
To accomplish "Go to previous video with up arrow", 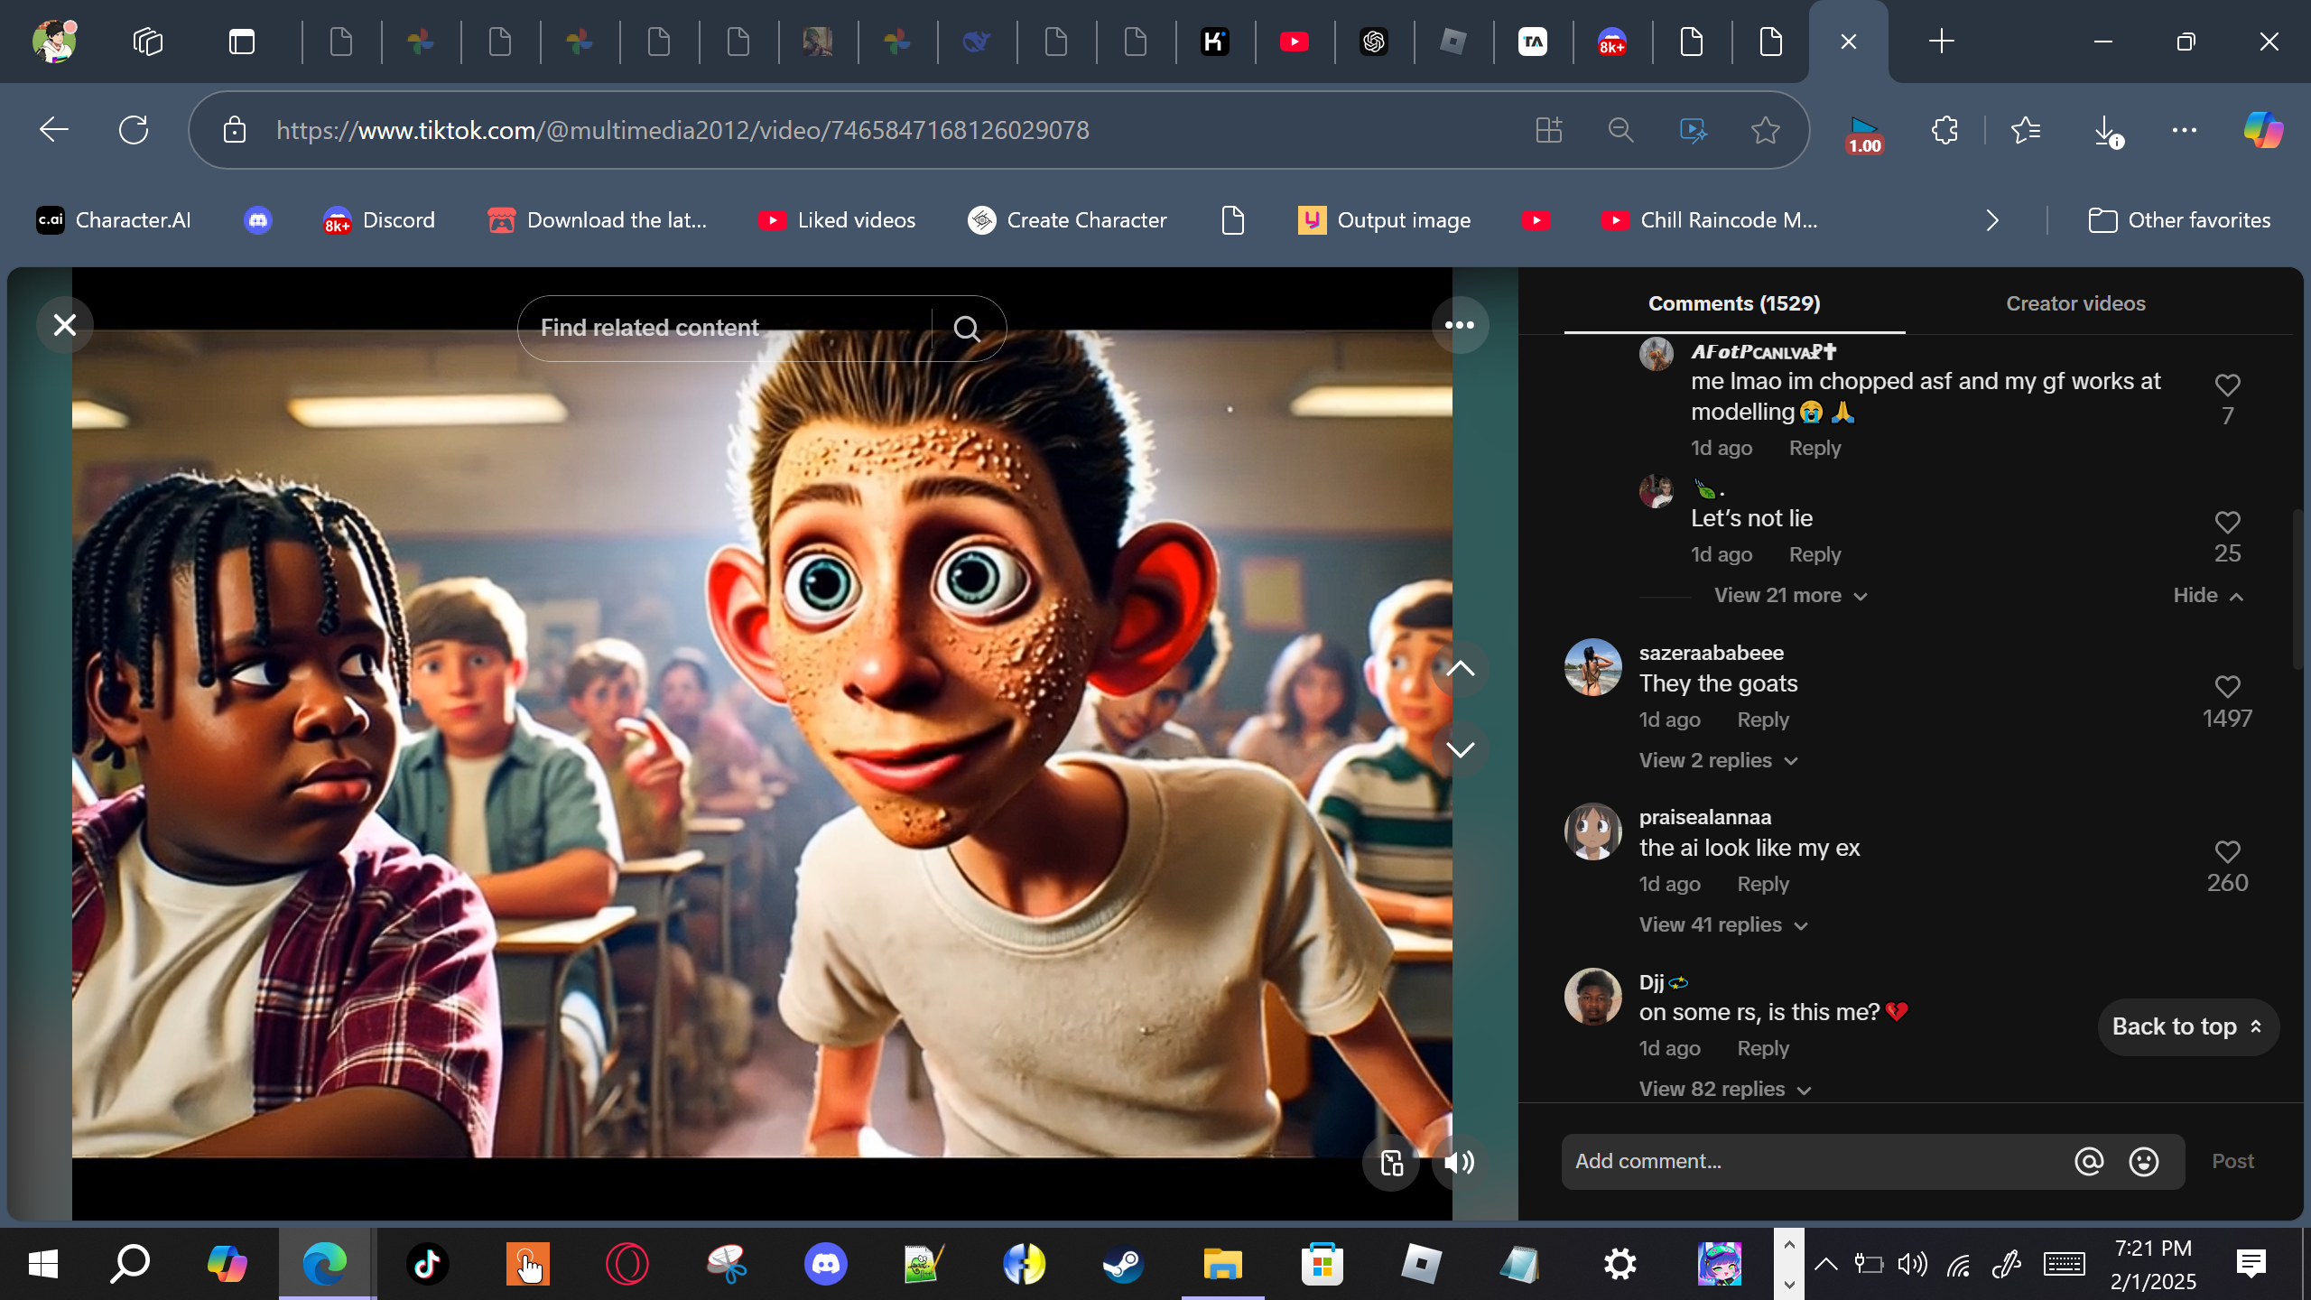I will 1460,669.
